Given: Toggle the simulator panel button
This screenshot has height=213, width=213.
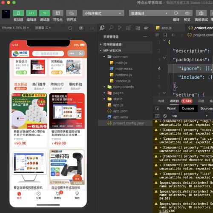Looking at the screenshot, I should pos(18,13).
